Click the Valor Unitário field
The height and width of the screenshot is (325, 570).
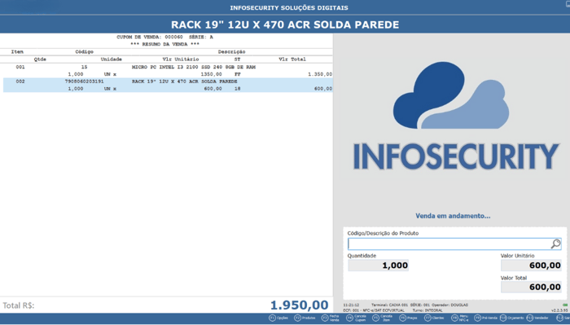pyautogui.click(x=531, y=266)
